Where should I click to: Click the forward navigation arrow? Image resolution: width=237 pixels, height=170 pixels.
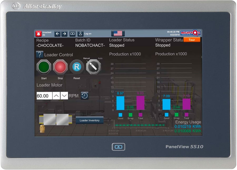(x=64, y=33)
